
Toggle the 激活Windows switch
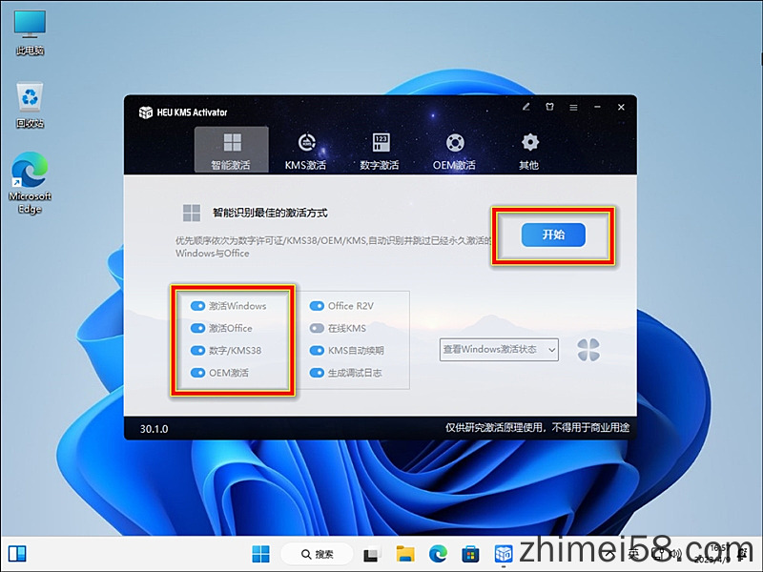(197, 306)
